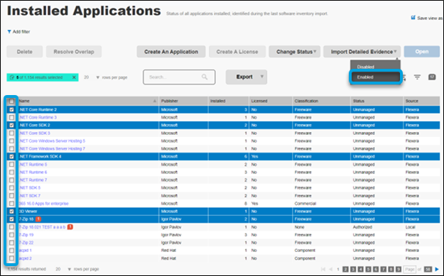Open the 7-Zip 22 application link
Viewport: 444px width, 276px height.
26,243
